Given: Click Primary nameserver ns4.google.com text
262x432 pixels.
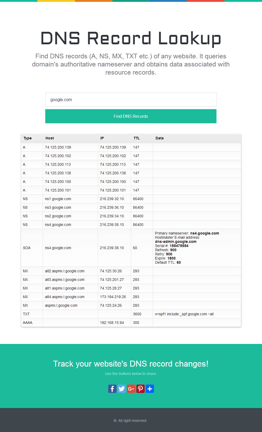Looking at the screenshot, I should click(187, 233).
